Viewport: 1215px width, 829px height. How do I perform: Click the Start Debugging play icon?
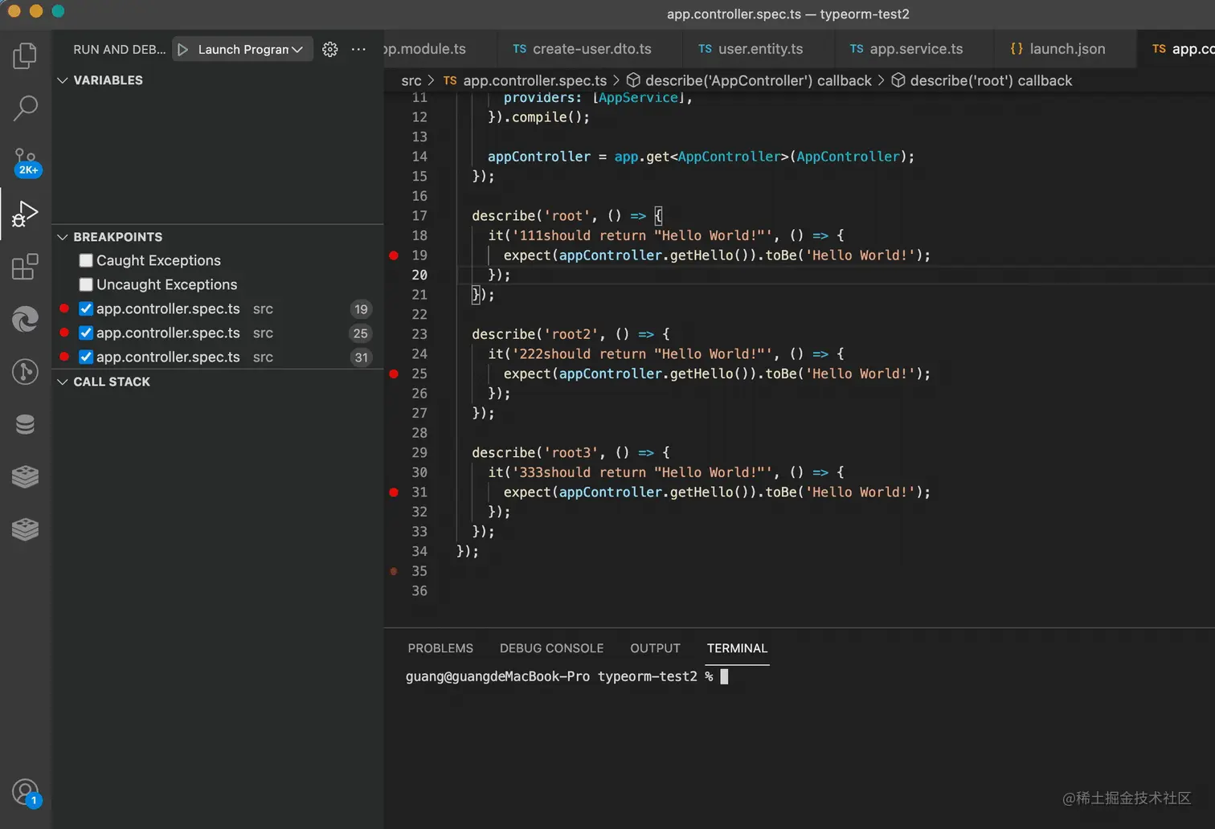click(183, 50)
